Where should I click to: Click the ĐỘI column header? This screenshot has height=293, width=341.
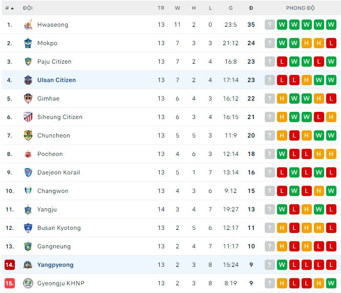point(28,8)
